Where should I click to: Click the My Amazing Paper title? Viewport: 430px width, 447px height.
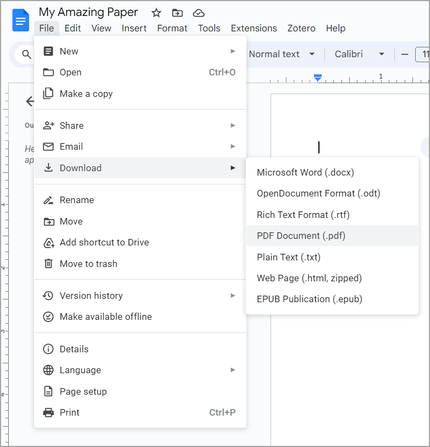point(89,13)
